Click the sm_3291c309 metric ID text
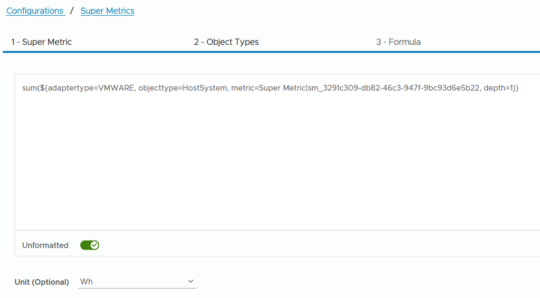Image resolution: width=540 pixels, height=298 pixels. click(393, 88)
